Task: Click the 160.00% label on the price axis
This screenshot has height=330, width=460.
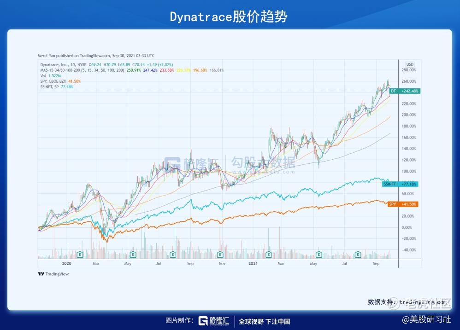Action: [x=409, y=138]
